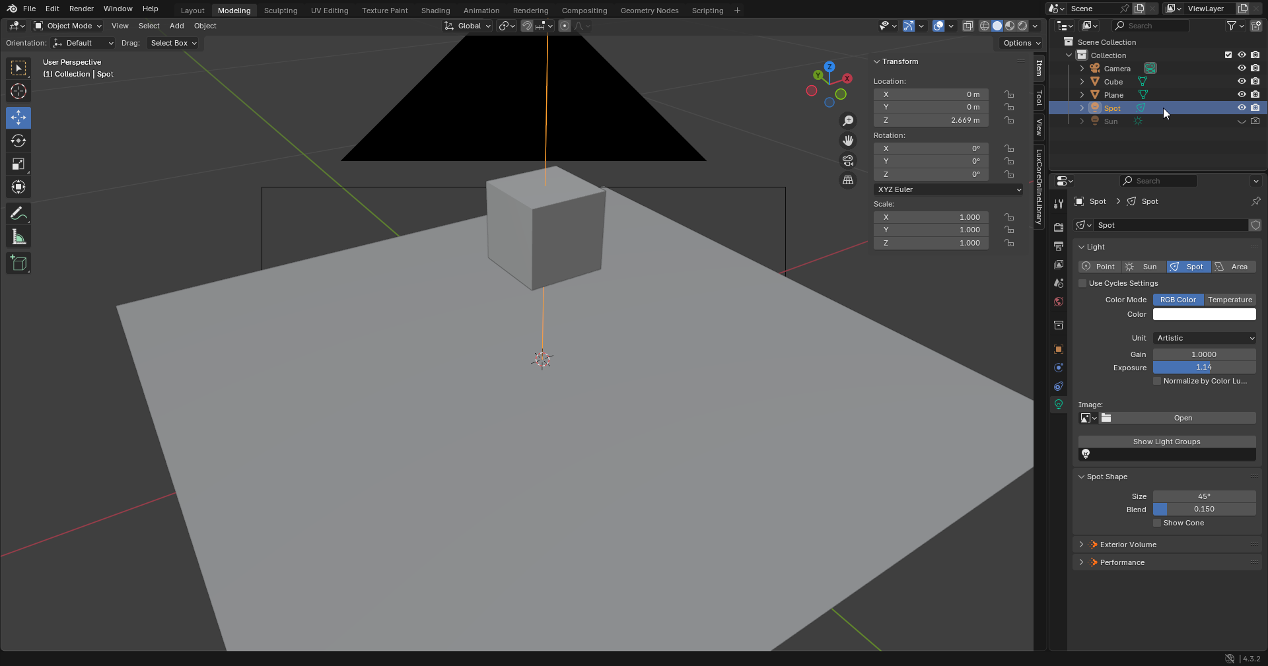Open the Render menu

(x=81, y=9)
